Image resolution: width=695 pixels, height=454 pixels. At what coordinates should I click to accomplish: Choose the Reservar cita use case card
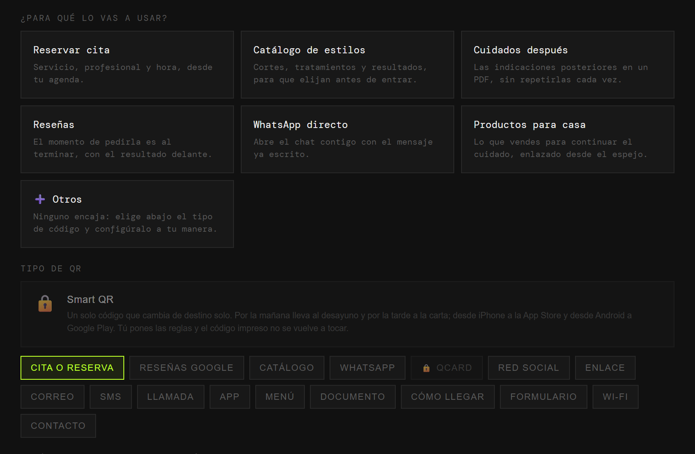[x=127, y=64]
